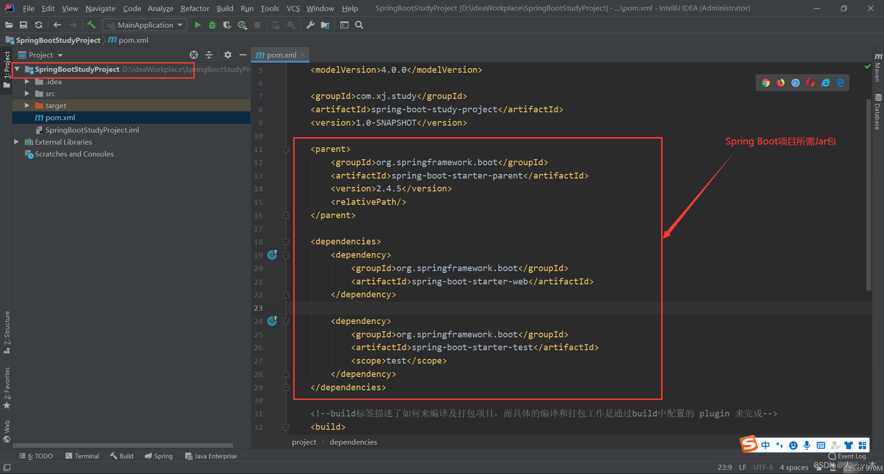Open the Java Enterprise tool window
This screenshot has height=474, width=884.
pyautogui.click(x=211, y=456)
